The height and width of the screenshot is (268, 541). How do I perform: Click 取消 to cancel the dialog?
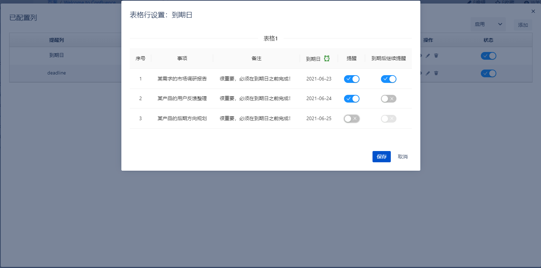pyautogui.click(x=402, y=157)
